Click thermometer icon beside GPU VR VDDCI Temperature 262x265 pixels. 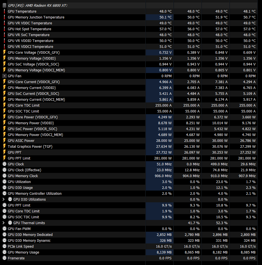4,46
